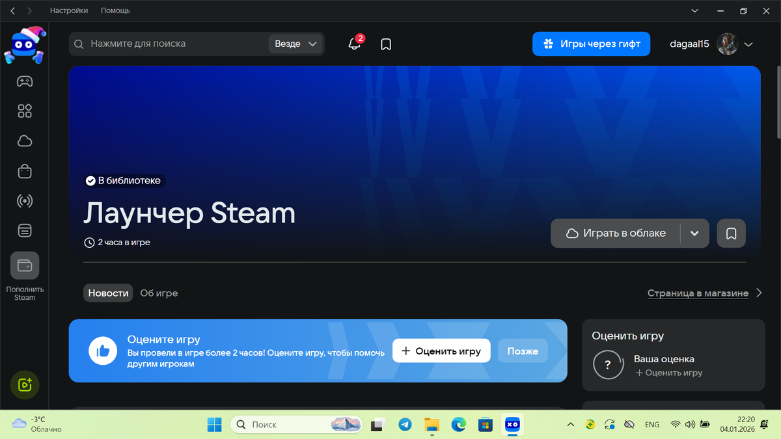Open the cloud gaming section in sidebar
The width and height of the screenshot is (781, 439).
(x=25, y=141)
